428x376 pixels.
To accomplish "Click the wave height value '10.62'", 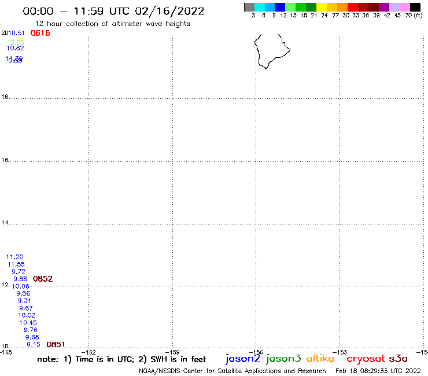I will (x=15, y=48).
